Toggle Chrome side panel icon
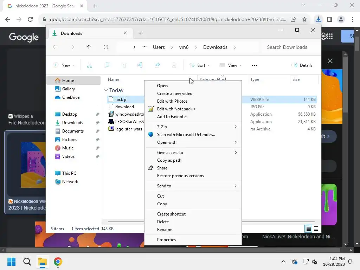The image size is (360, 270). pyautogui.click(x=330, y=19)
